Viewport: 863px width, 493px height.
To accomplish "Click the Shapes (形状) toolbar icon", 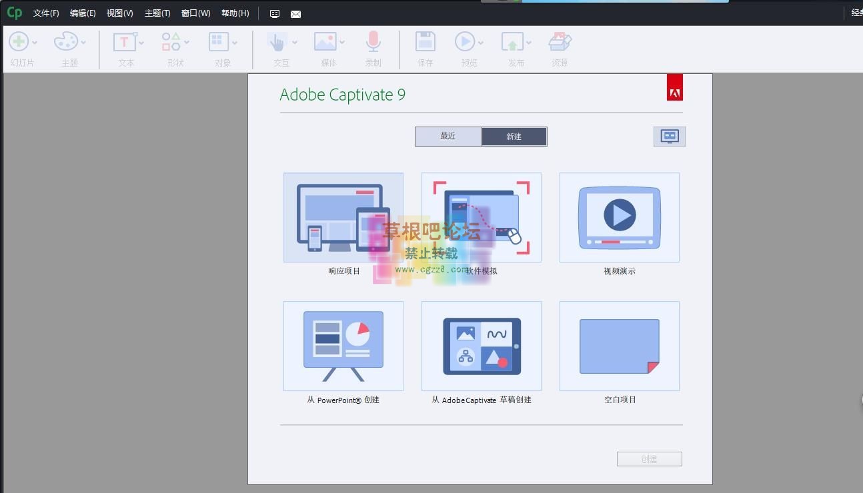I will point(171,42).
